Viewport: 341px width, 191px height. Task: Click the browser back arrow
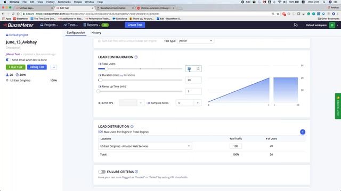[3, 14]
